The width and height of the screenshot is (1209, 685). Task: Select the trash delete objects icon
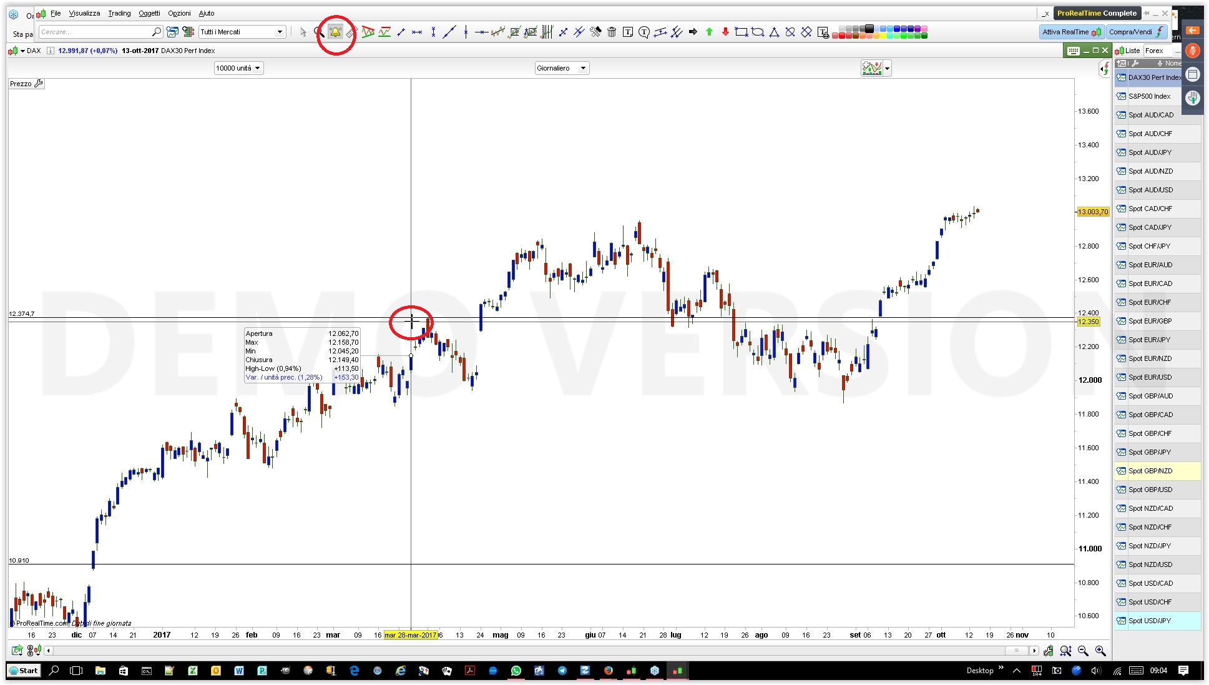tap(612, 32)
